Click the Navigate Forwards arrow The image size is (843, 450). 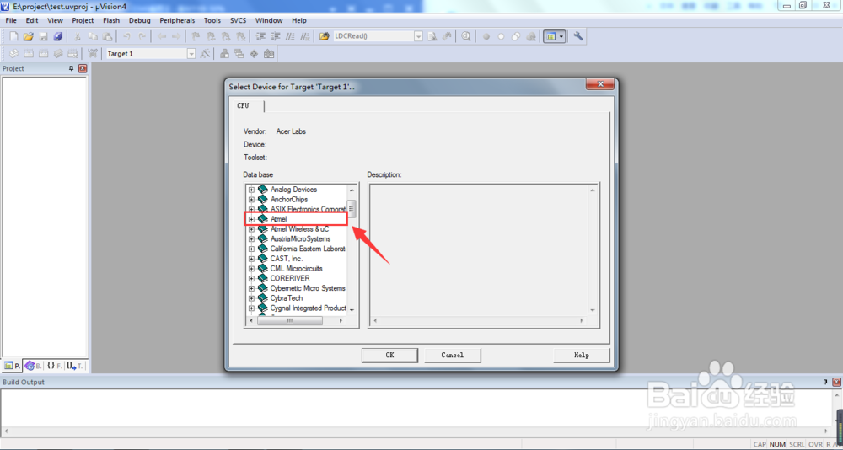tap(176, 36)
